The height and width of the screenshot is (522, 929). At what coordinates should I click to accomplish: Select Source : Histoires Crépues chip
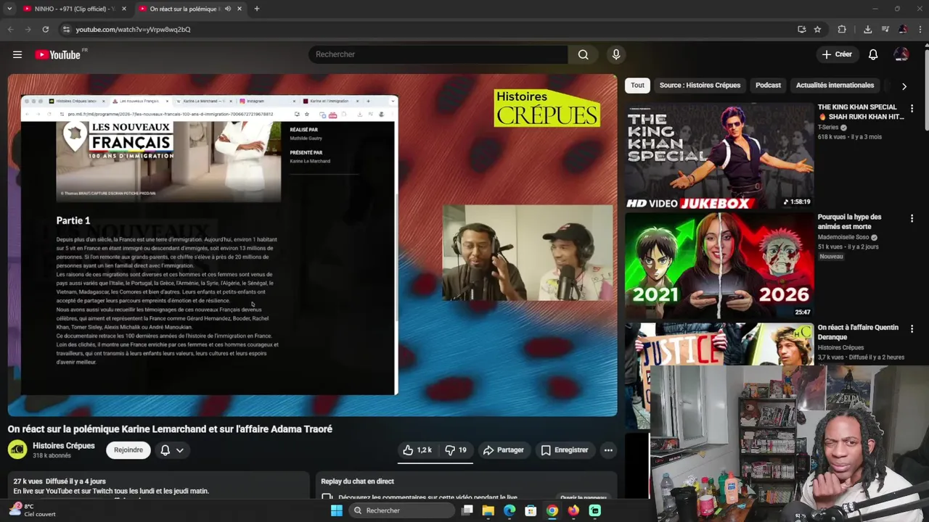(700, 86)
